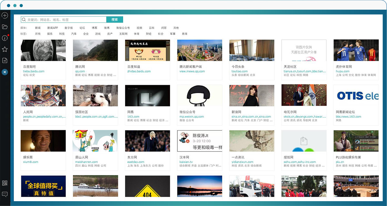This screenshot has height=206, width=387.
Task: Click the blue X close icon in sidebar
Action: tap(5, 72)
